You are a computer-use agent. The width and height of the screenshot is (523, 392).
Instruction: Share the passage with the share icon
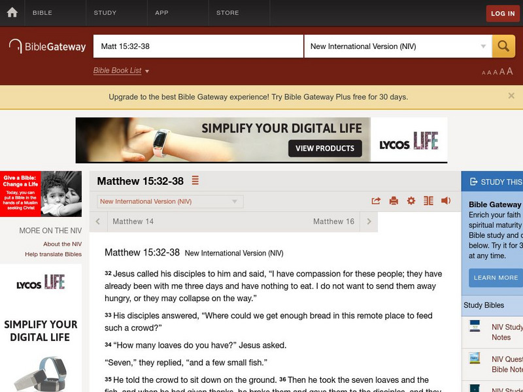point(376,201)
